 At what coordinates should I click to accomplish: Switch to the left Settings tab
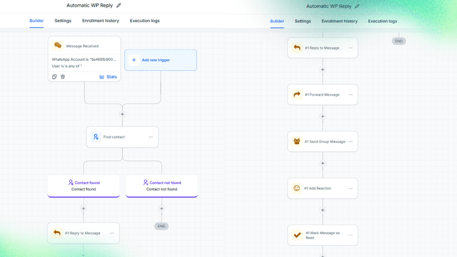63,21
